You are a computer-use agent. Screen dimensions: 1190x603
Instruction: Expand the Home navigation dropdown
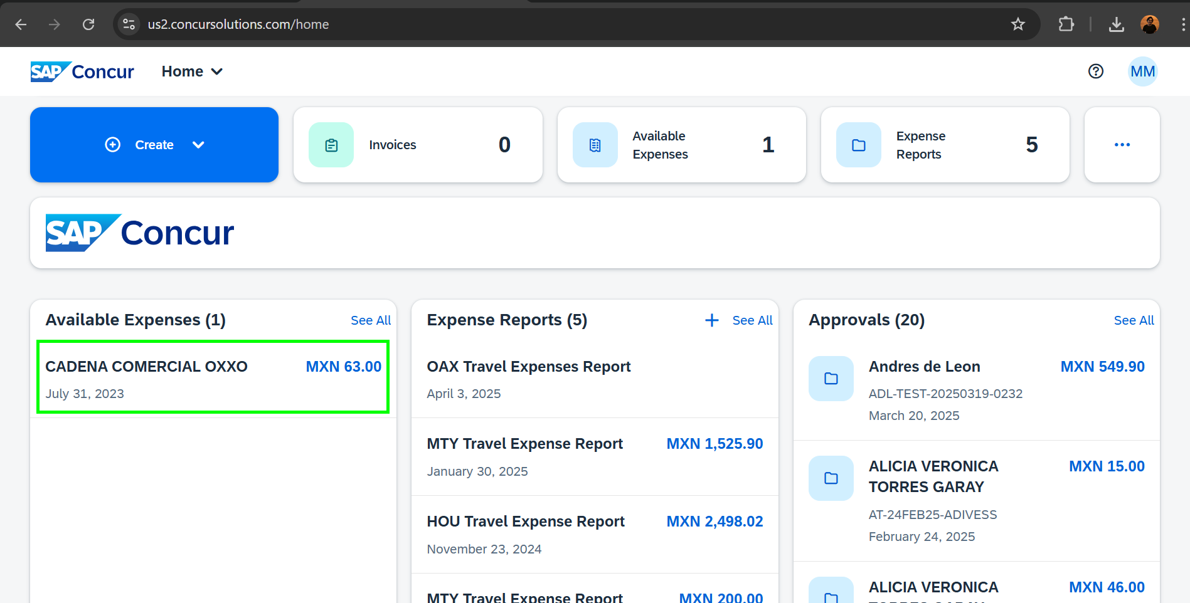(217, 71)
